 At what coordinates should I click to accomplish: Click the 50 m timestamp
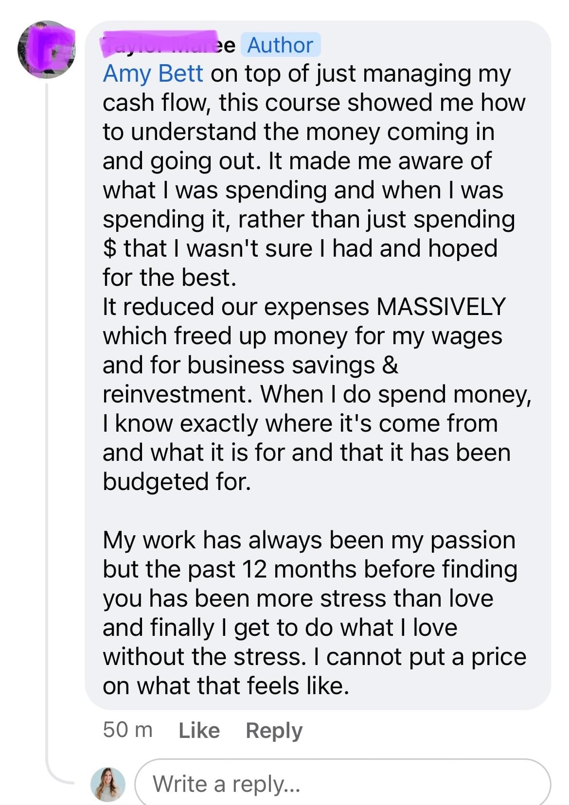127,730
